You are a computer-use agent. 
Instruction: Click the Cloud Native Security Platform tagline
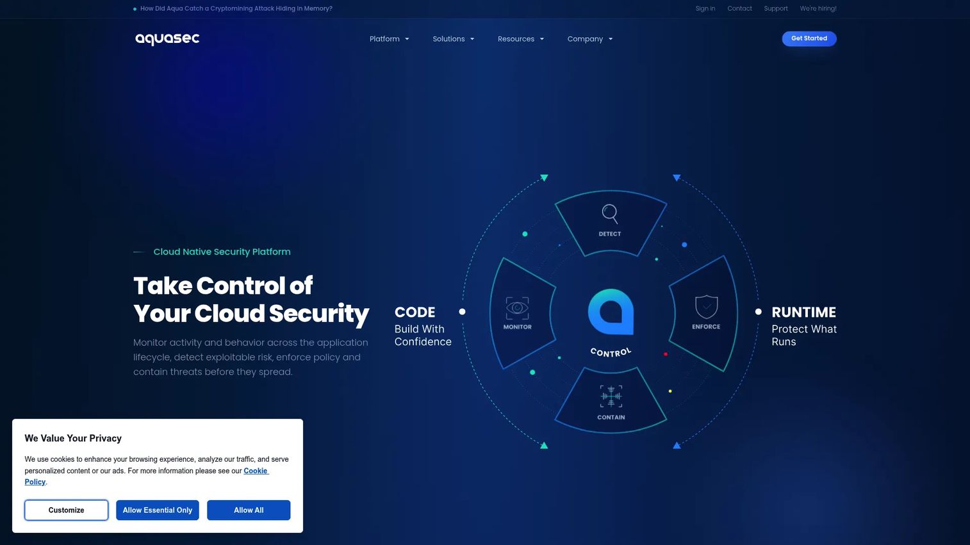tap(222, 252)
